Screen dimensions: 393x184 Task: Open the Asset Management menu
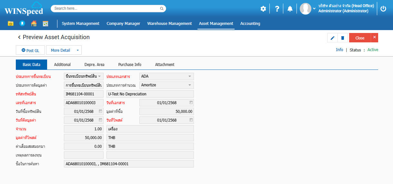[x=216, y=24]
